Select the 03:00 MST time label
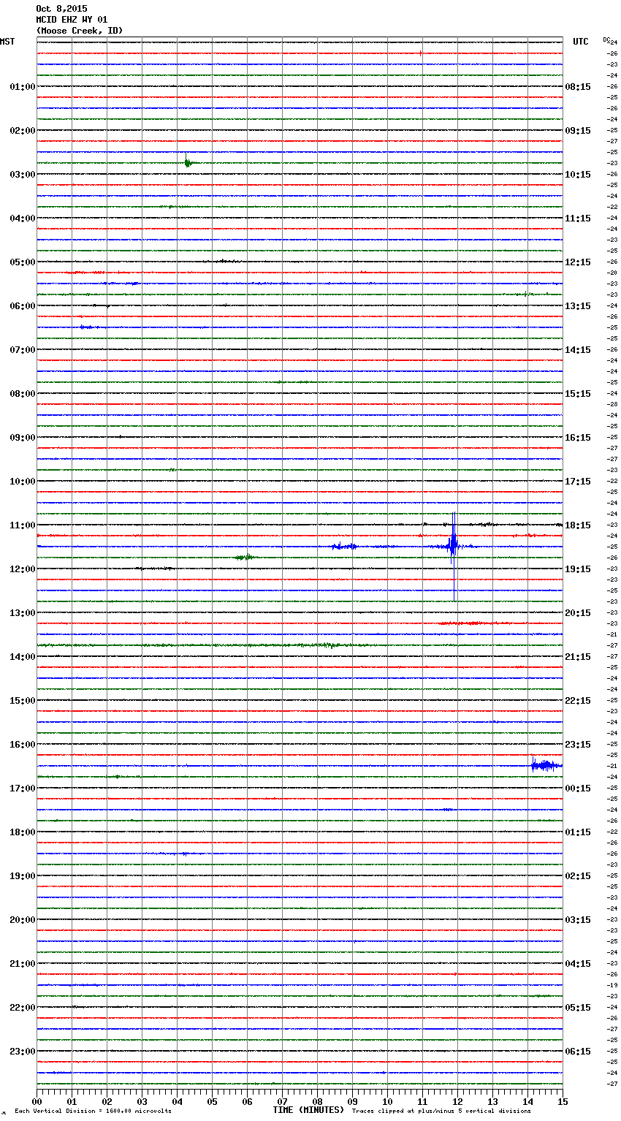621x1121 pixels. 22,175
